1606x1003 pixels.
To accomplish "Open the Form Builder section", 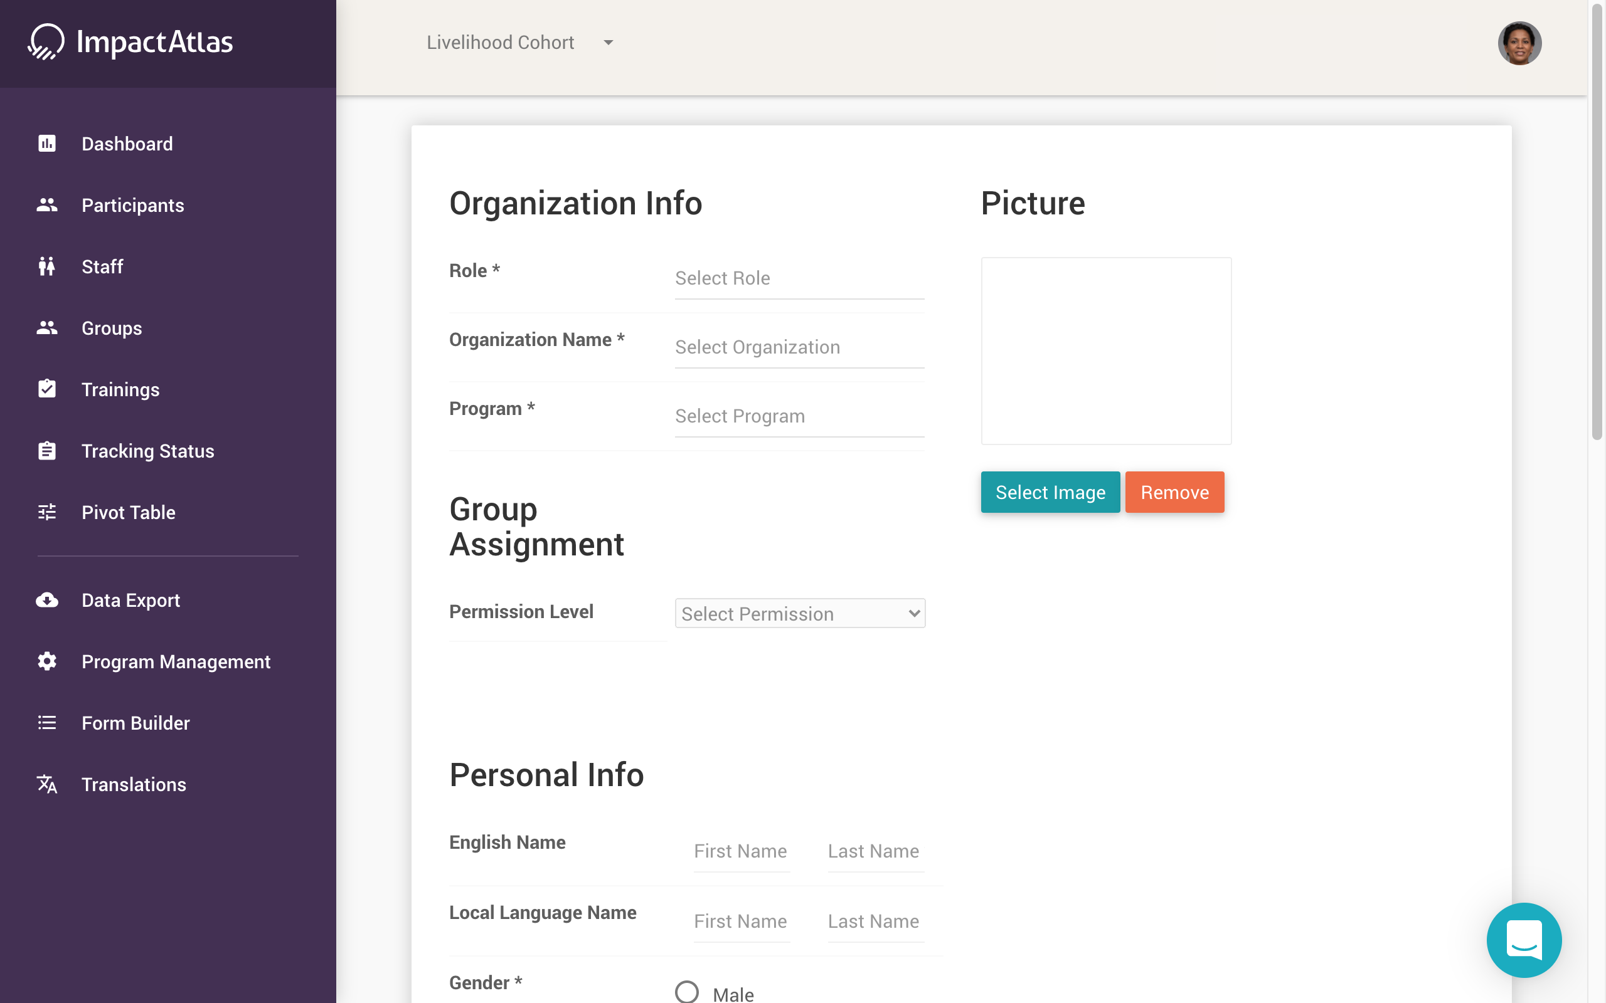I will click(136, 722).
